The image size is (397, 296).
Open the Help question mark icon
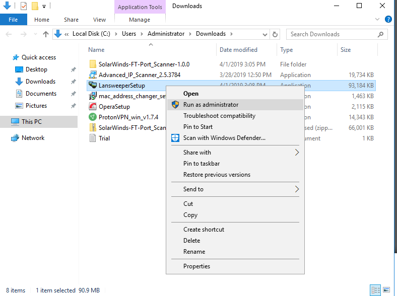point(388,19)
